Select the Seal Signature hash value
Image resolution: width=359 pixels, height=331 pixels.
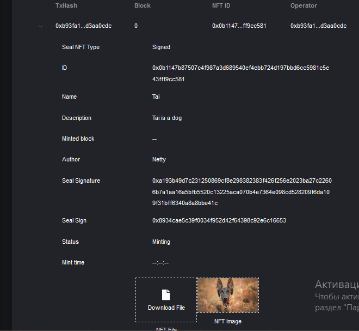coord(242,192)
